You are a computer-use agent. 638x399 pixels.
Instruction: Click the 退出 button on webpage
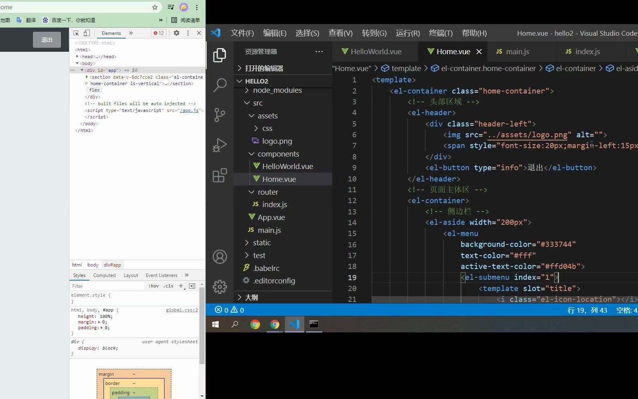coord(47,40)
